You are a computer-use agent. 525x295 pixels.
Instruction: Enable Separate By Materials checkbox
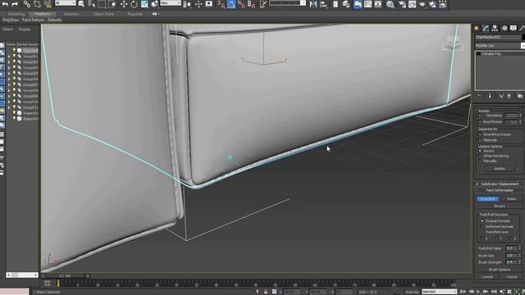tap(480, 140)
